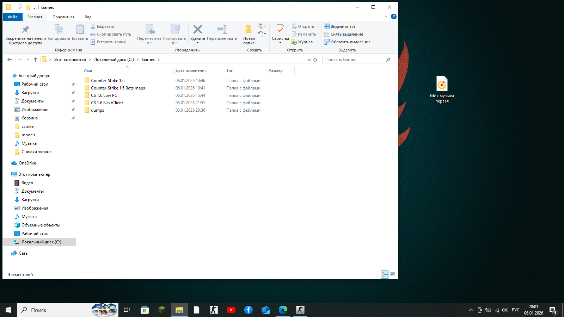564x317 pixels.
Task: Select the CS 1.6 NextClient folder
Action: [107, 103]
